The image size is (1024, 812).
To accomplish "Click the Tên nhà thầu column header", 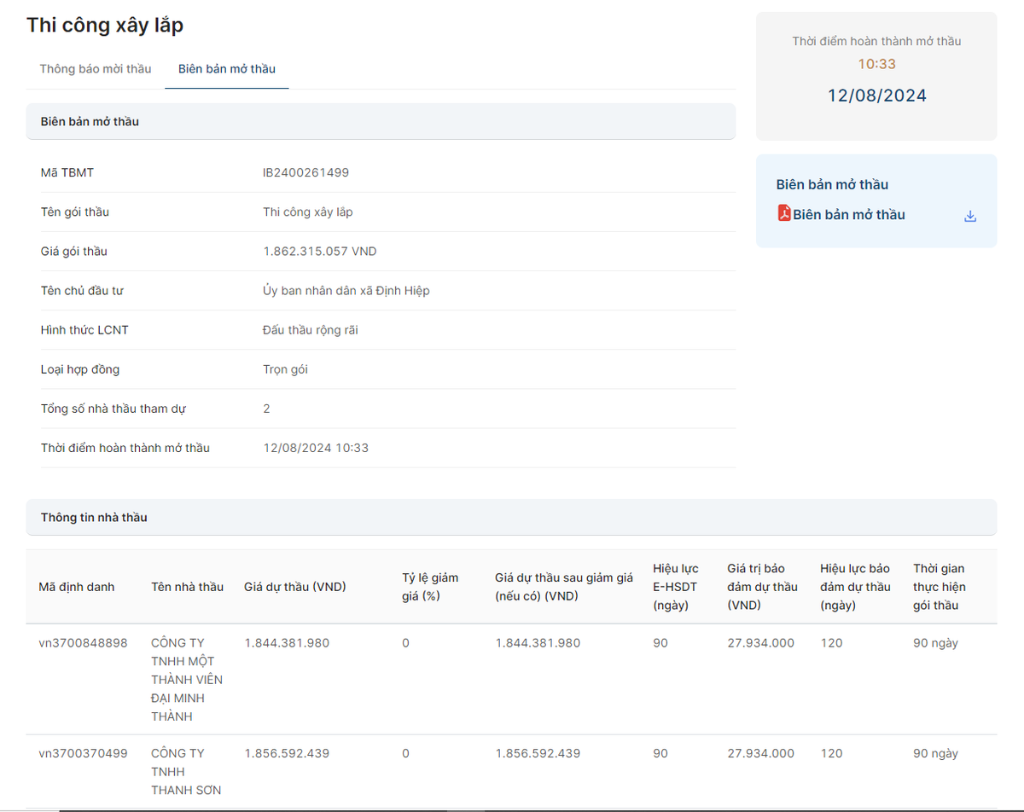I will point(187,587).
